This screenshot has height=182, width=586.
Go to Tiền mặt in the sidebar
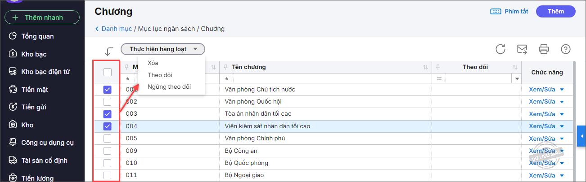coord(34,90)
